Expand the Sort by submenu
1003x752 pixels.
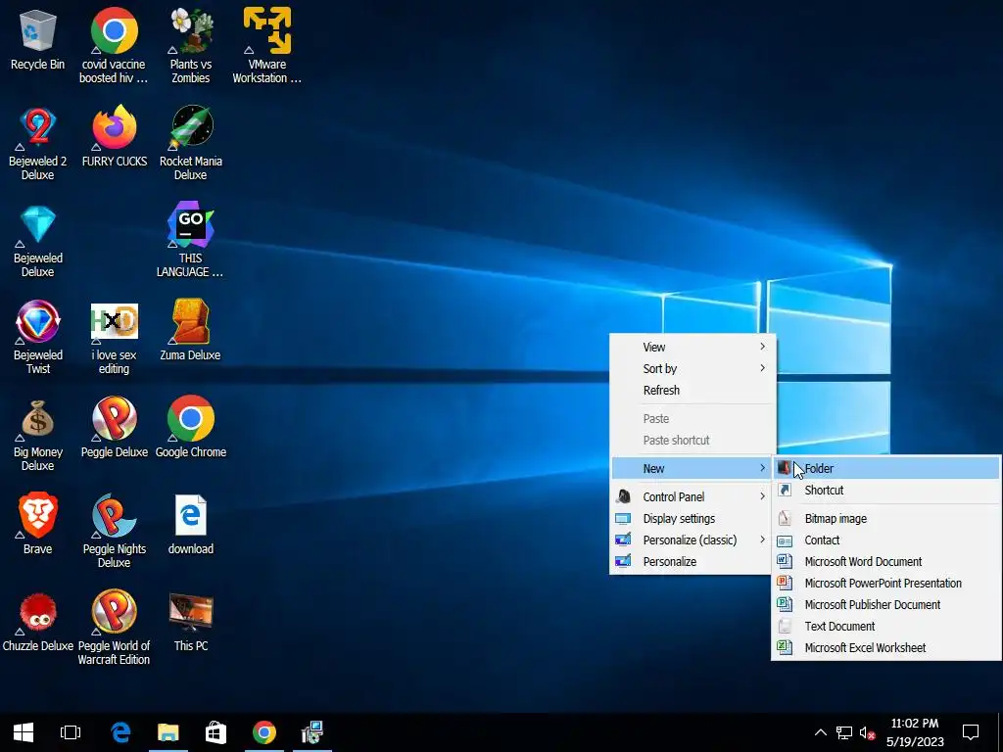point(693,369)
